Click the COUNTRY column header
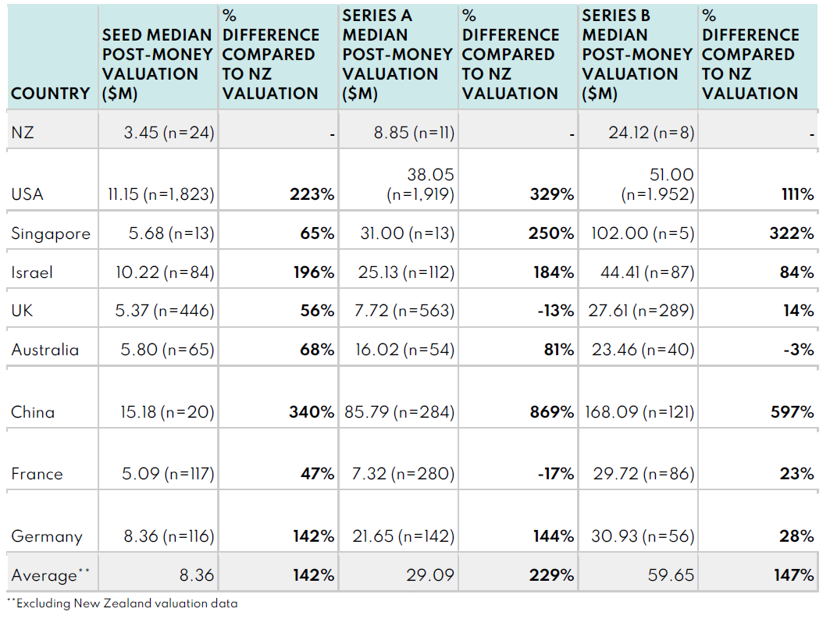The height and width of the screenshot is (619, 830). pyautogui.click(x=50, y=94)
